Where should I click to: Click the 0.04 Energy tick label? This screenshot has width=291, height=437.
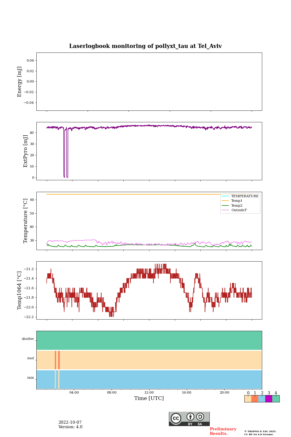[x=30, y=61]
